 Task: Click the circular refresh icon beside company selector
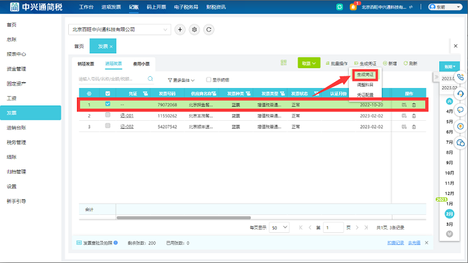(209, 29)
